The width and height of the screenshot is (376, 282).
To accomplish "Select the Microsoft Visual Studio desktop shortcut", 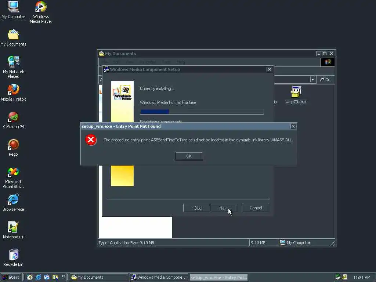I will tap(13, 178).
